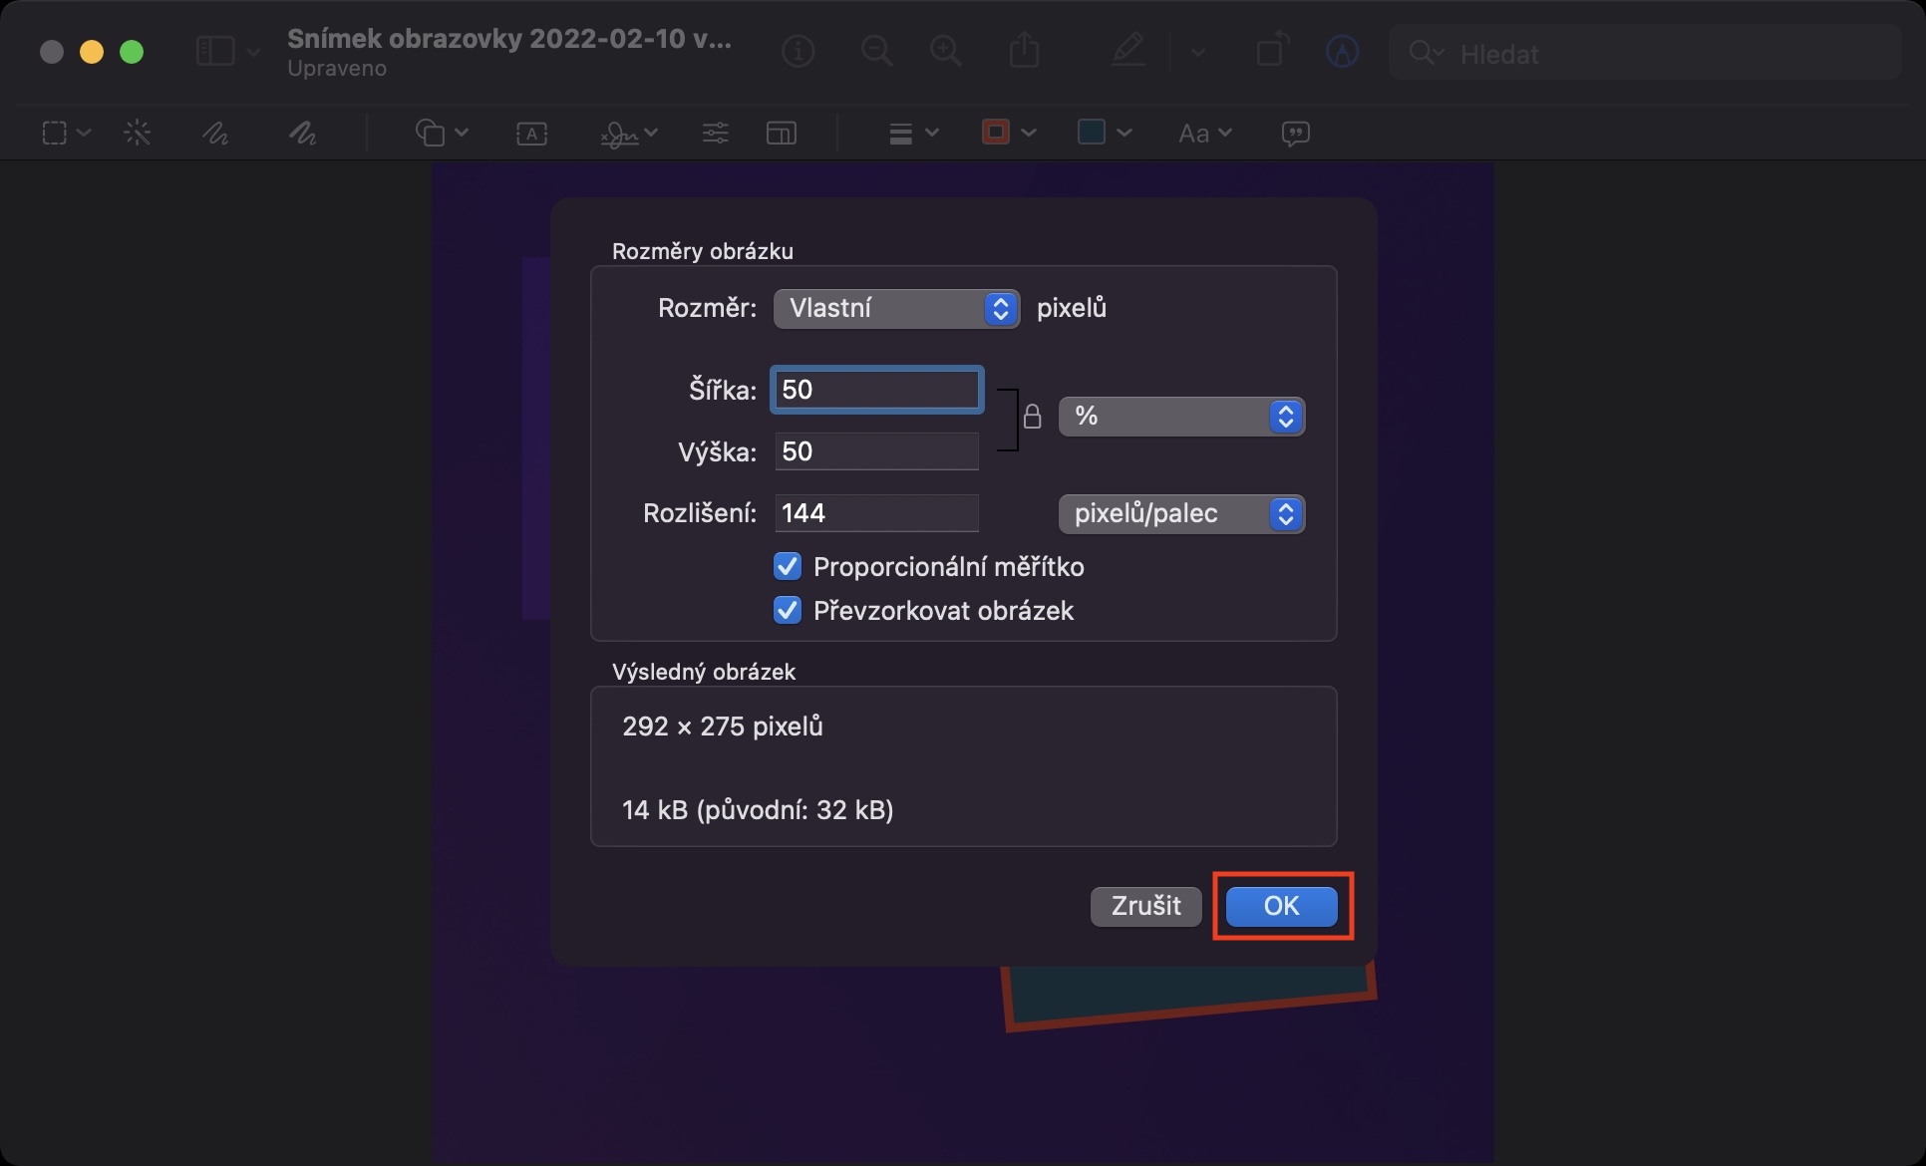This screenshot has width=1926, height=1166.
Task: Select the Draw pen tool
Action: tap(302, 133)
